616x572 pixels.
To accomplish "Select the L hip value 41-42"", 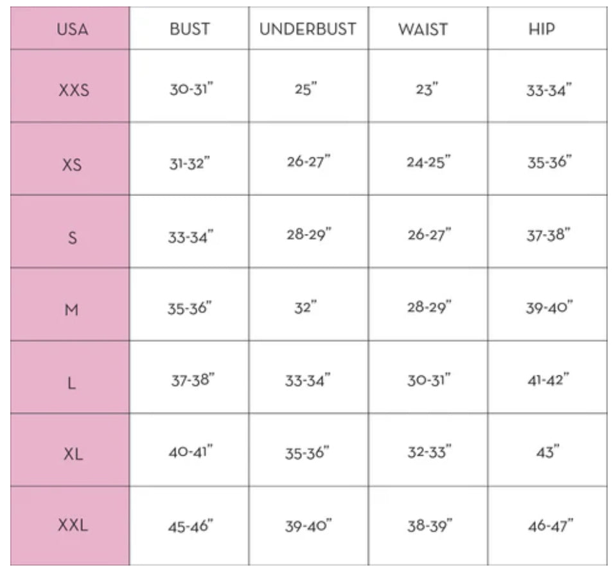I will click(549, 380).
